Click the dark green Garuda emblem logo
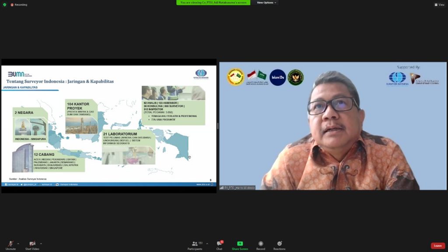This screenshot has width=448, height=252. [x=295, y=77]
